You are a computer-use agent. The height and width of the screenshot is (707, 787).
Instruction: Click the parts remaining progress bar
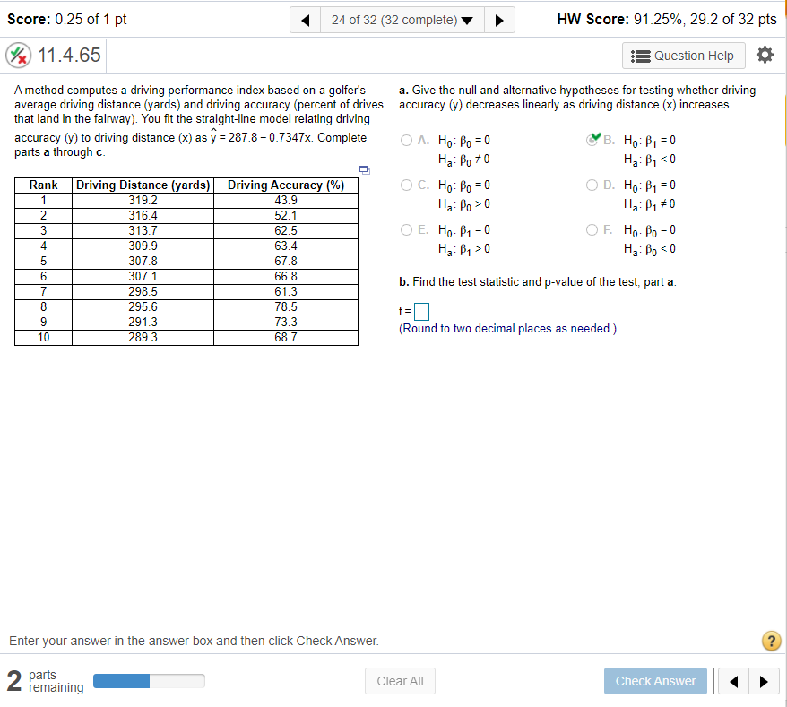(149, 681)
